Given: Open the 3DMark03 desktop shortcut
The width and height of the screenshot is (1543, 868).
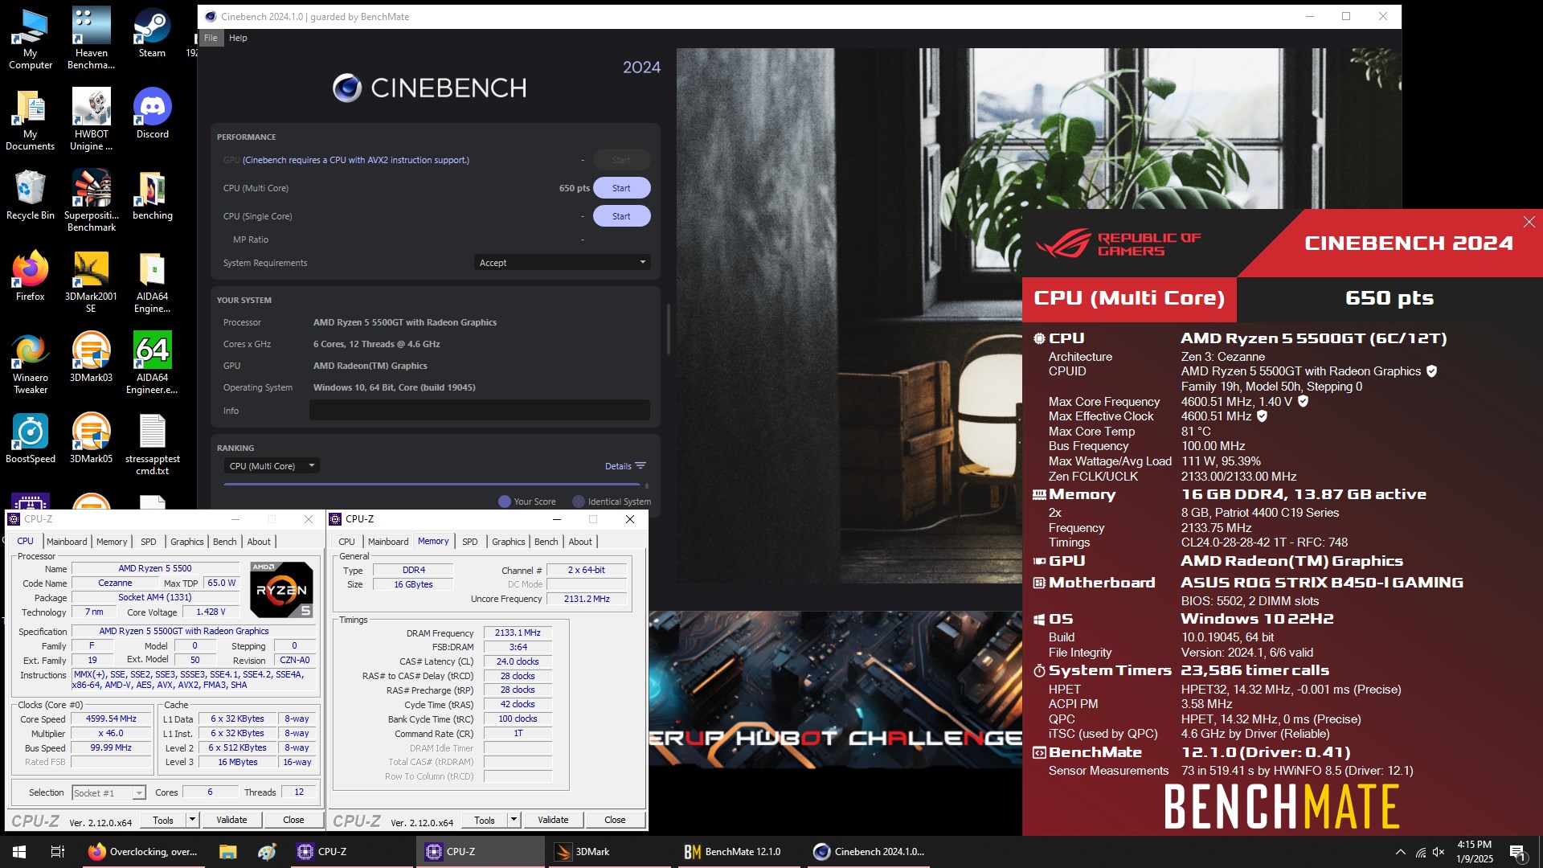Looking at the screenshot, I should (91, 357).
